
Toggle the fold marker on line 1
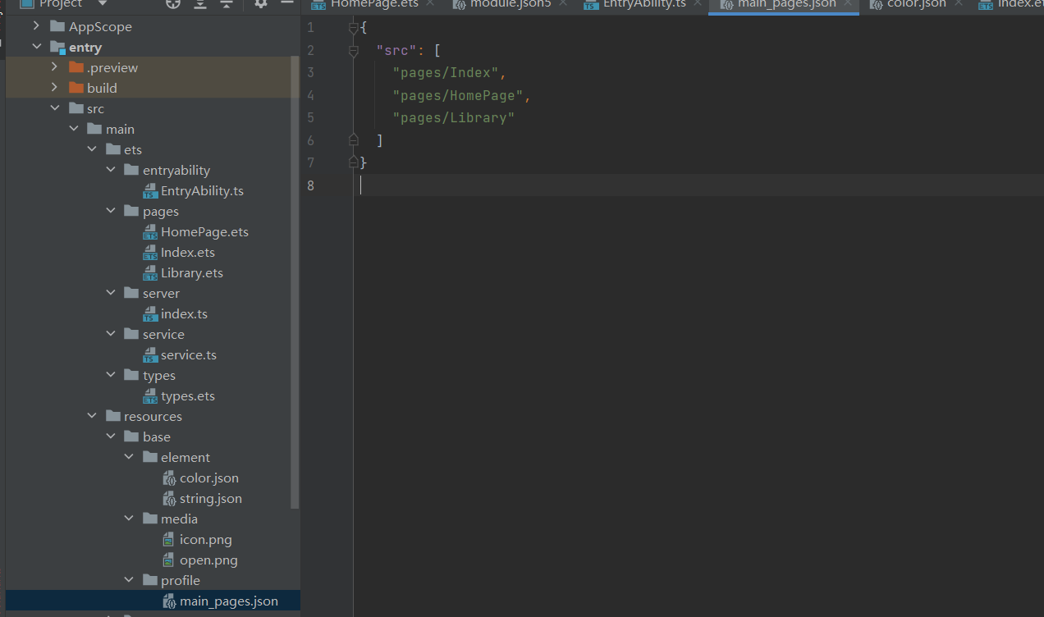tap(354, 28)
